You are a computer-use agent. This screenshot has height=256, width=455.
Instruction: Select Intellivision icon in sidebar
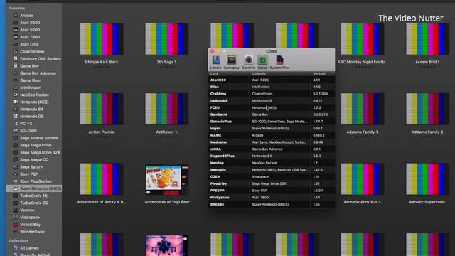click(x=16, y=87)
